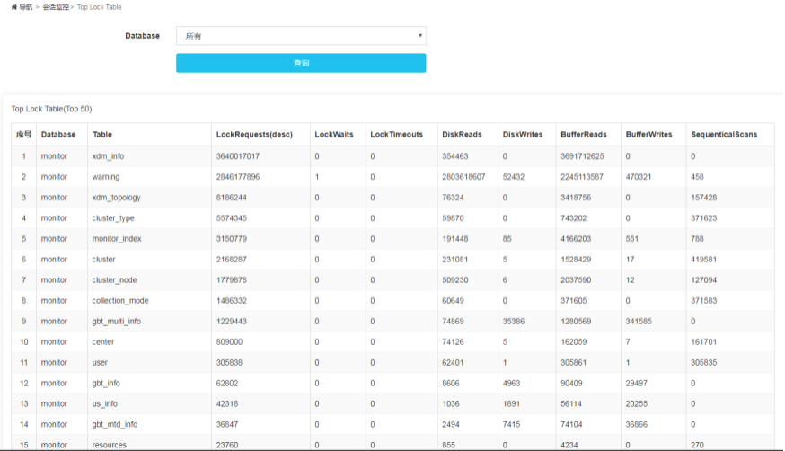Image resolution: width=785 pixels, height=451 pixels.
Task: Click LockRequests value 3640017017
Action: coord(238,156)
